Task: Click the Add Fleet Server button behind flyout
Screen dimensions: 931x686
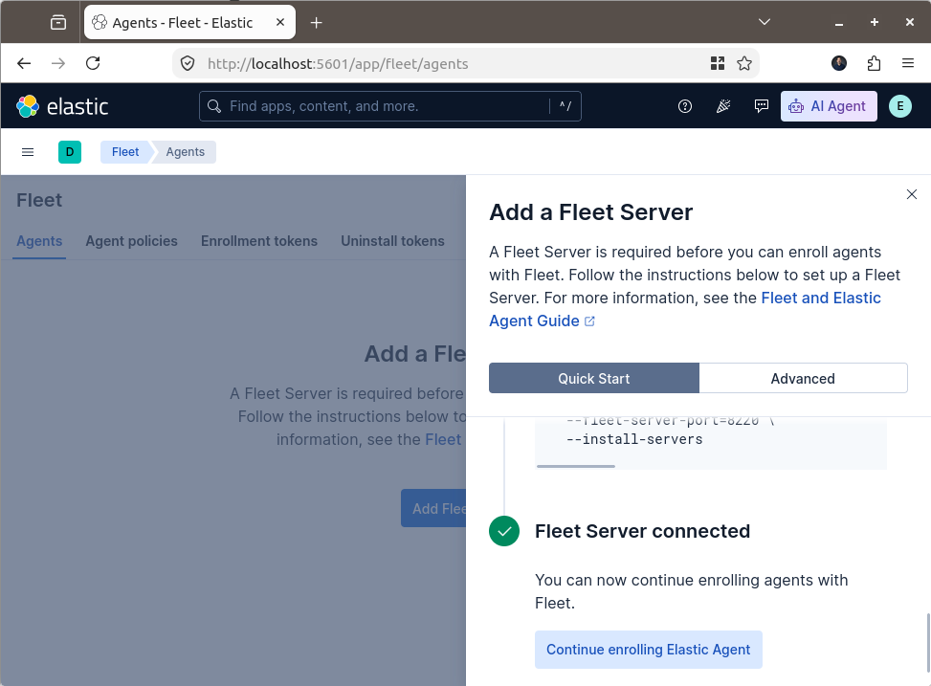Action: point(434,508)
